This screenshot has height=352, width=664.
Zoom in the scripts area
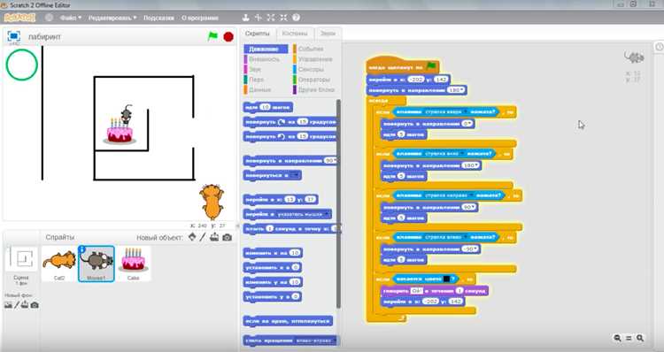[x=640, y=338]
